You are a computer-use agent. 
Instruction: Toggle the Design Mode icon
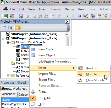point(86,16)
